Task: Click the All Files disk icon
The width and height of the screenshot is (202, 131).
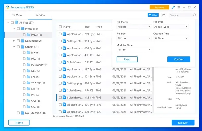Action: coord(16,22)
